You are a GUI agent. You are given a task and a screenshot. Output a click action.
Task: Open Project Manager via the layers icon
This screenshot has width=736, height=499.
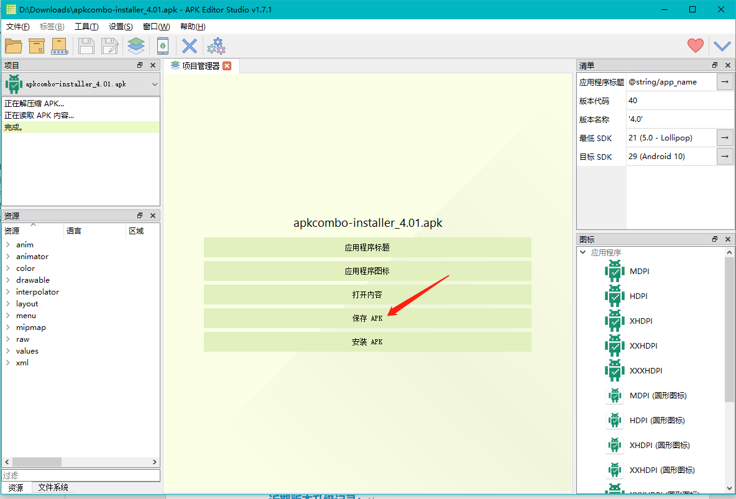[136, 46]
